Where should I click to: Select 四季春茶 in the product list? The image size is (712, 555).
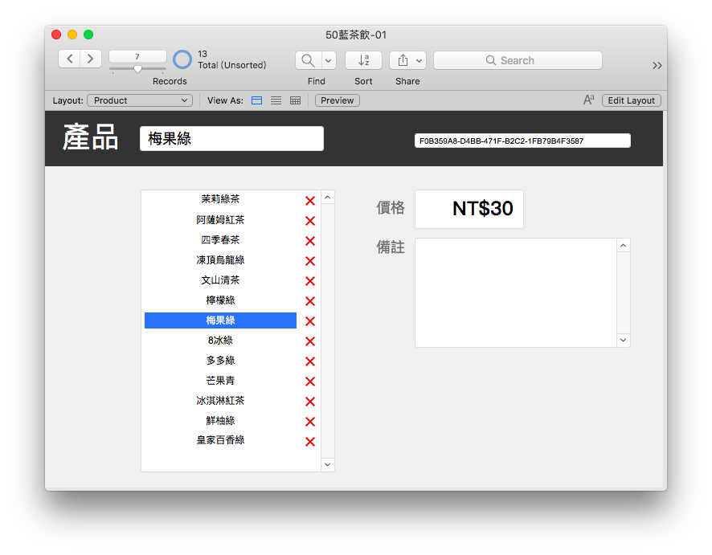(x=220, y=240)
